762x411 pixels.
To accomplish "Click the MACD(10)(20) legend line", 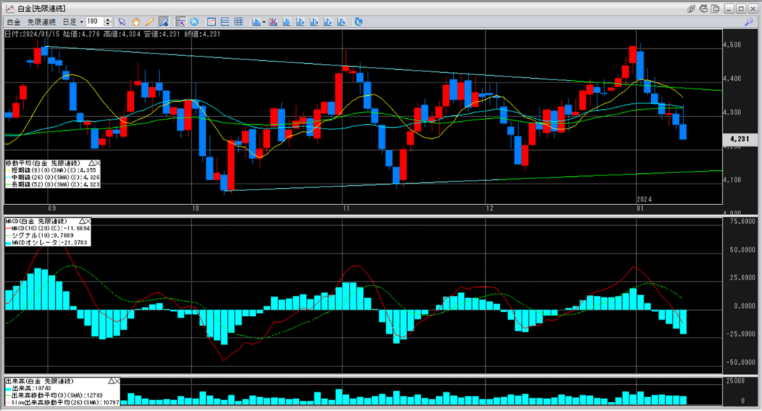I will tap(48, 228).
